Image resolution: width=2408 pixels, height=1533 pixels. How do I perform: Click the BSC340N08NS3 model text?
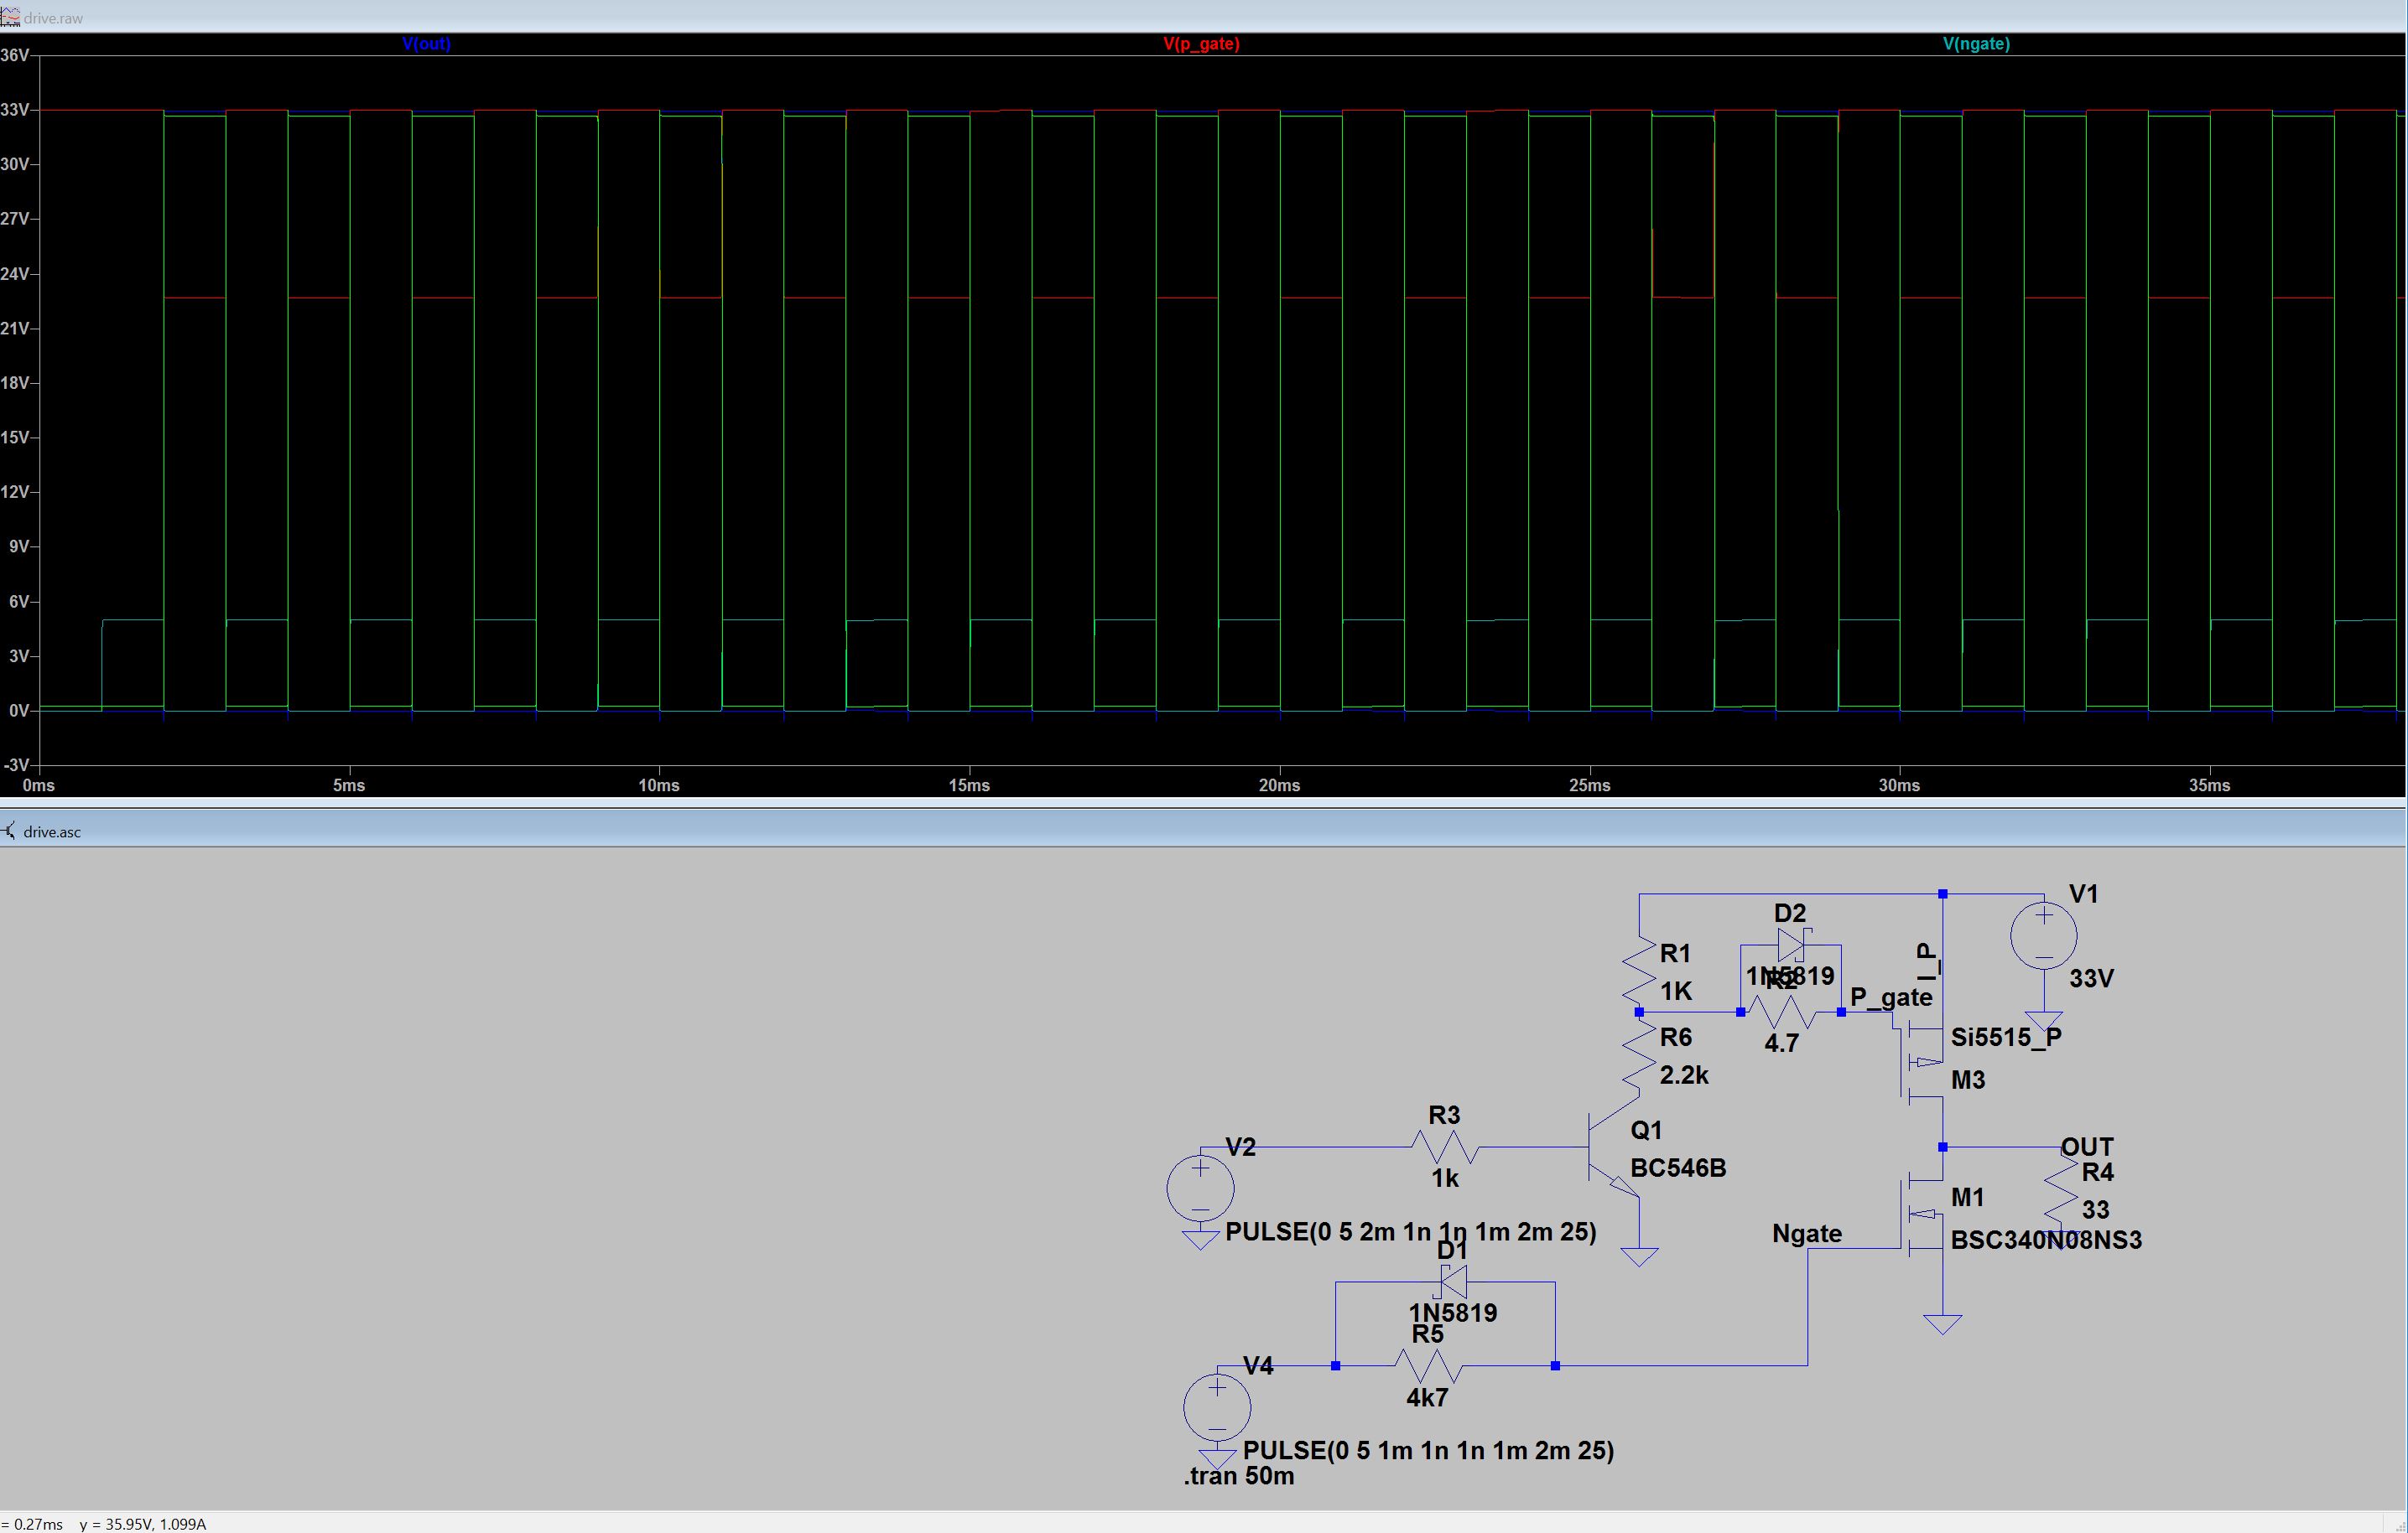click(2046, 1240)
